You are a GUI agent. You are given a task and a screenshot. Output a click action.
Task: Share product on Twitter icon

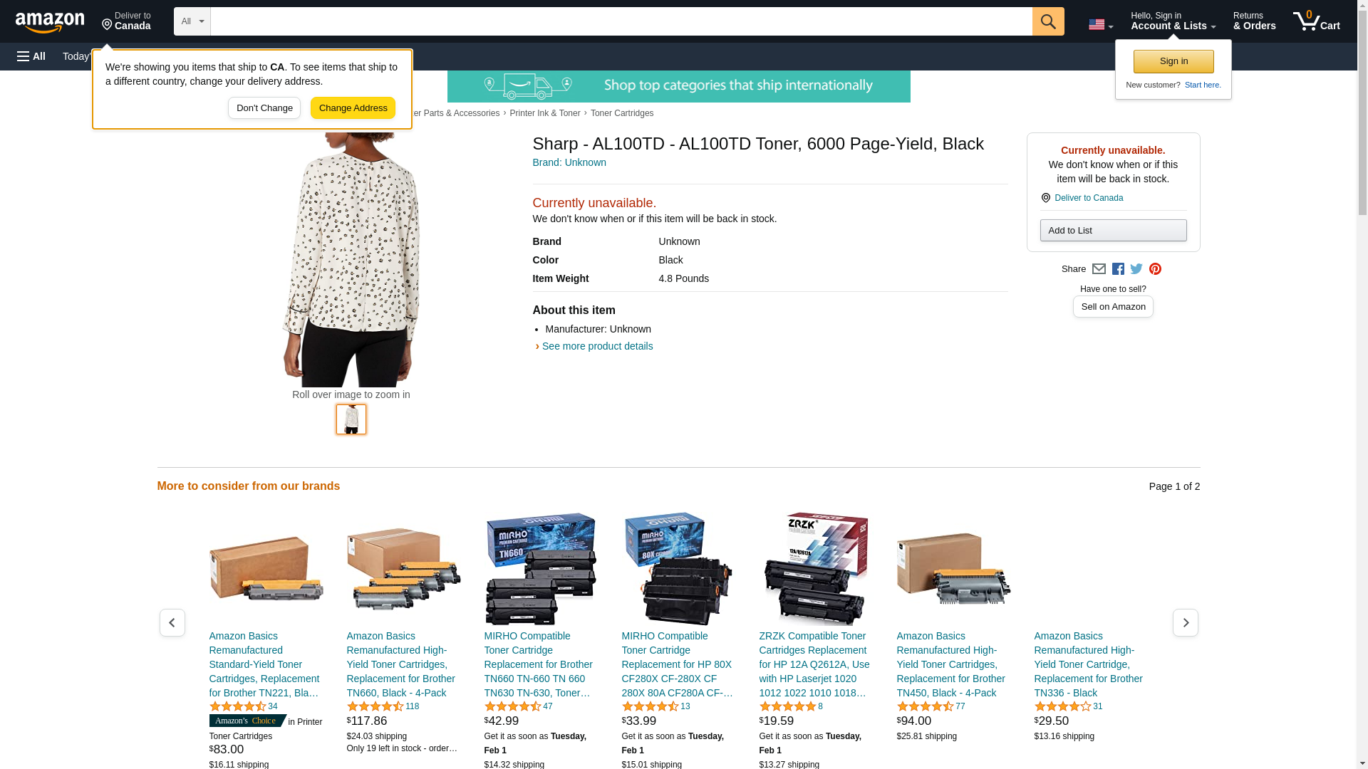1136,269
